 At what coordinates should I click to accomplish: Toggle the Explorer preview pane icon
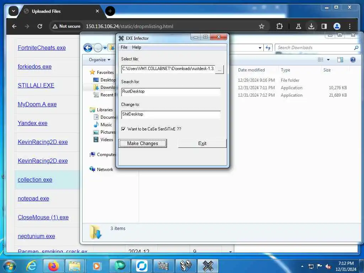[340, 60]
